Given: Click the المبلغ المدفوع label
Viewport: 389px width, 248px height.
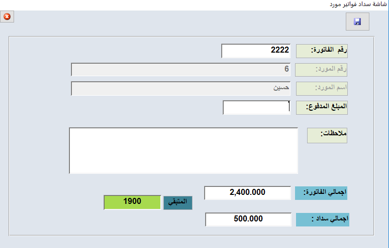Looking at the screenshot, I should point(322,108).
